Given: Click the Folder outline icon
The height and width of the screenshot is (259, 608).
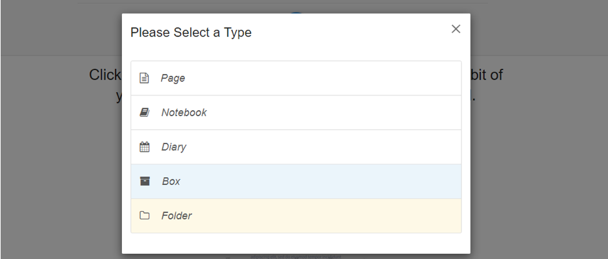Looking at the screenshot, I should click(x=144, y=216).
